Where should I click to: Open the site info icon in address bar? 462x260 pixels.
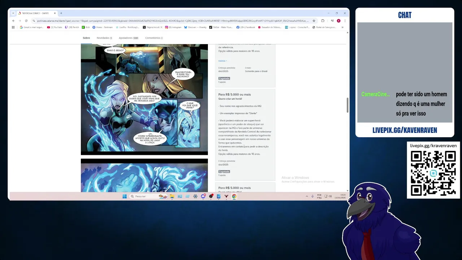pyautogui.click(x=34, y=21)
